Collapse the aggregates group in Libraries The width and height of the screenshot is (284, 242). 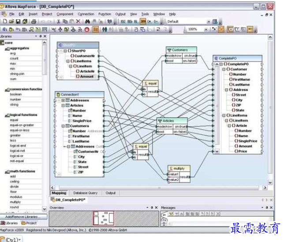[7, 48]
